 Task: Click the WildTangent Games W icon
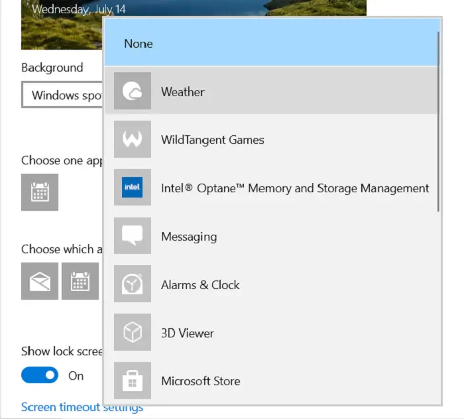[x=133, y=139]
